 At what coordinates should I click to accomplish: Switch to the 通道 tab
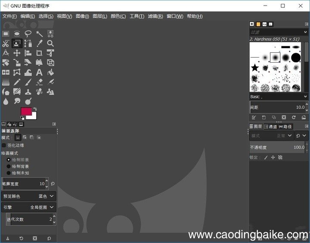(270, 127)
